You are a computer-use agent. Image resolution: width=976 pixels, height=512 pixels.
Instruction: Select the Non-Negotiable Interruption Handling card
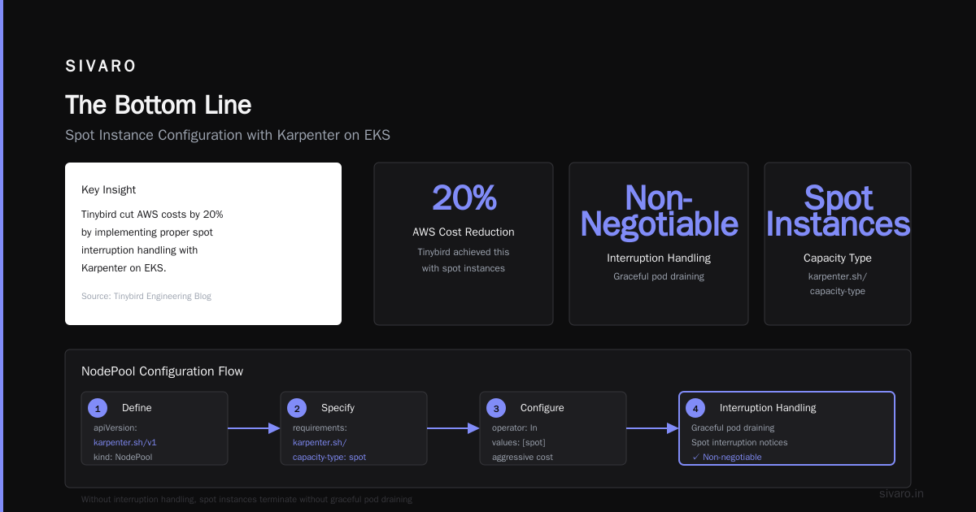pos(659,244)
